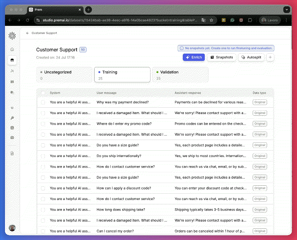The height and width of the screenshot is (240, 297).
Task: Open the Lavoro browser profile
Action: (270, 20)
